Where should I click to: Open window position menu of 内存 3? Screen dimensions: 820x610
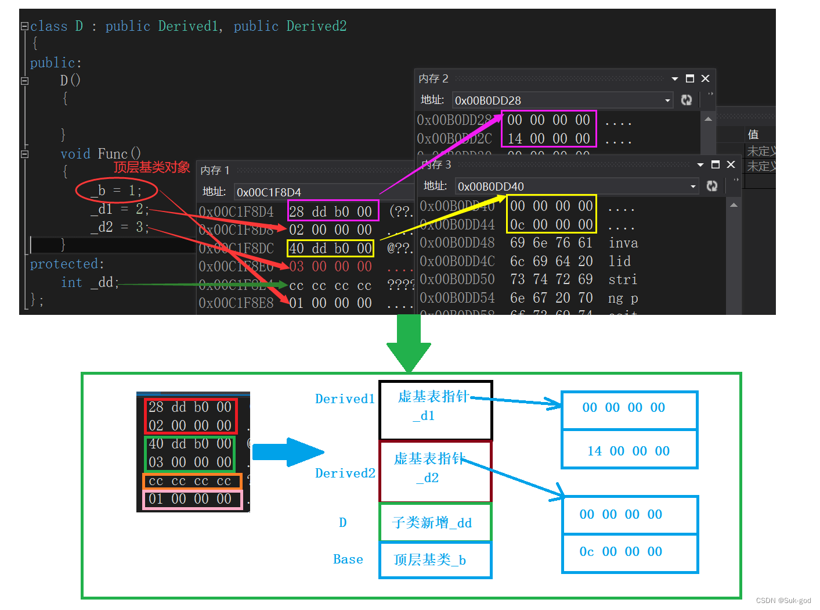point(700,165)
